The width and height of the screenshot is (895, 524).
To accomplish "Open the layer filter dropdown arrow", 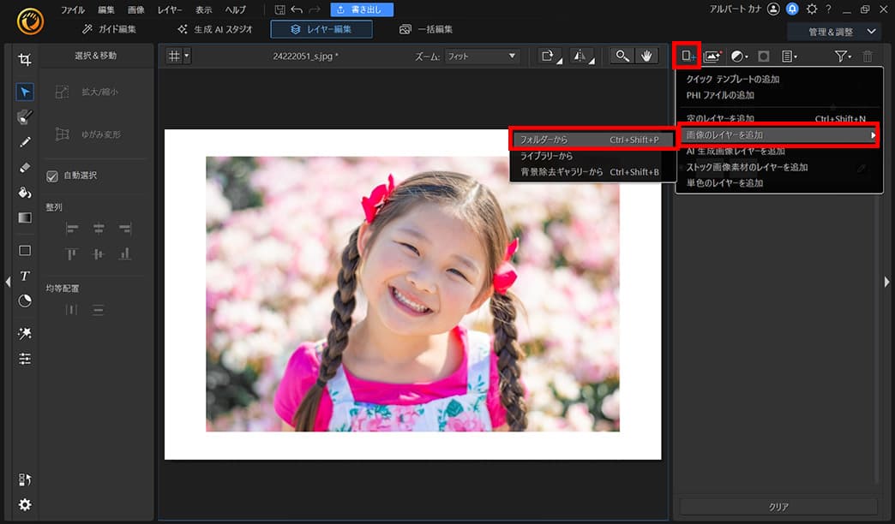I will [x=849, y=57].
